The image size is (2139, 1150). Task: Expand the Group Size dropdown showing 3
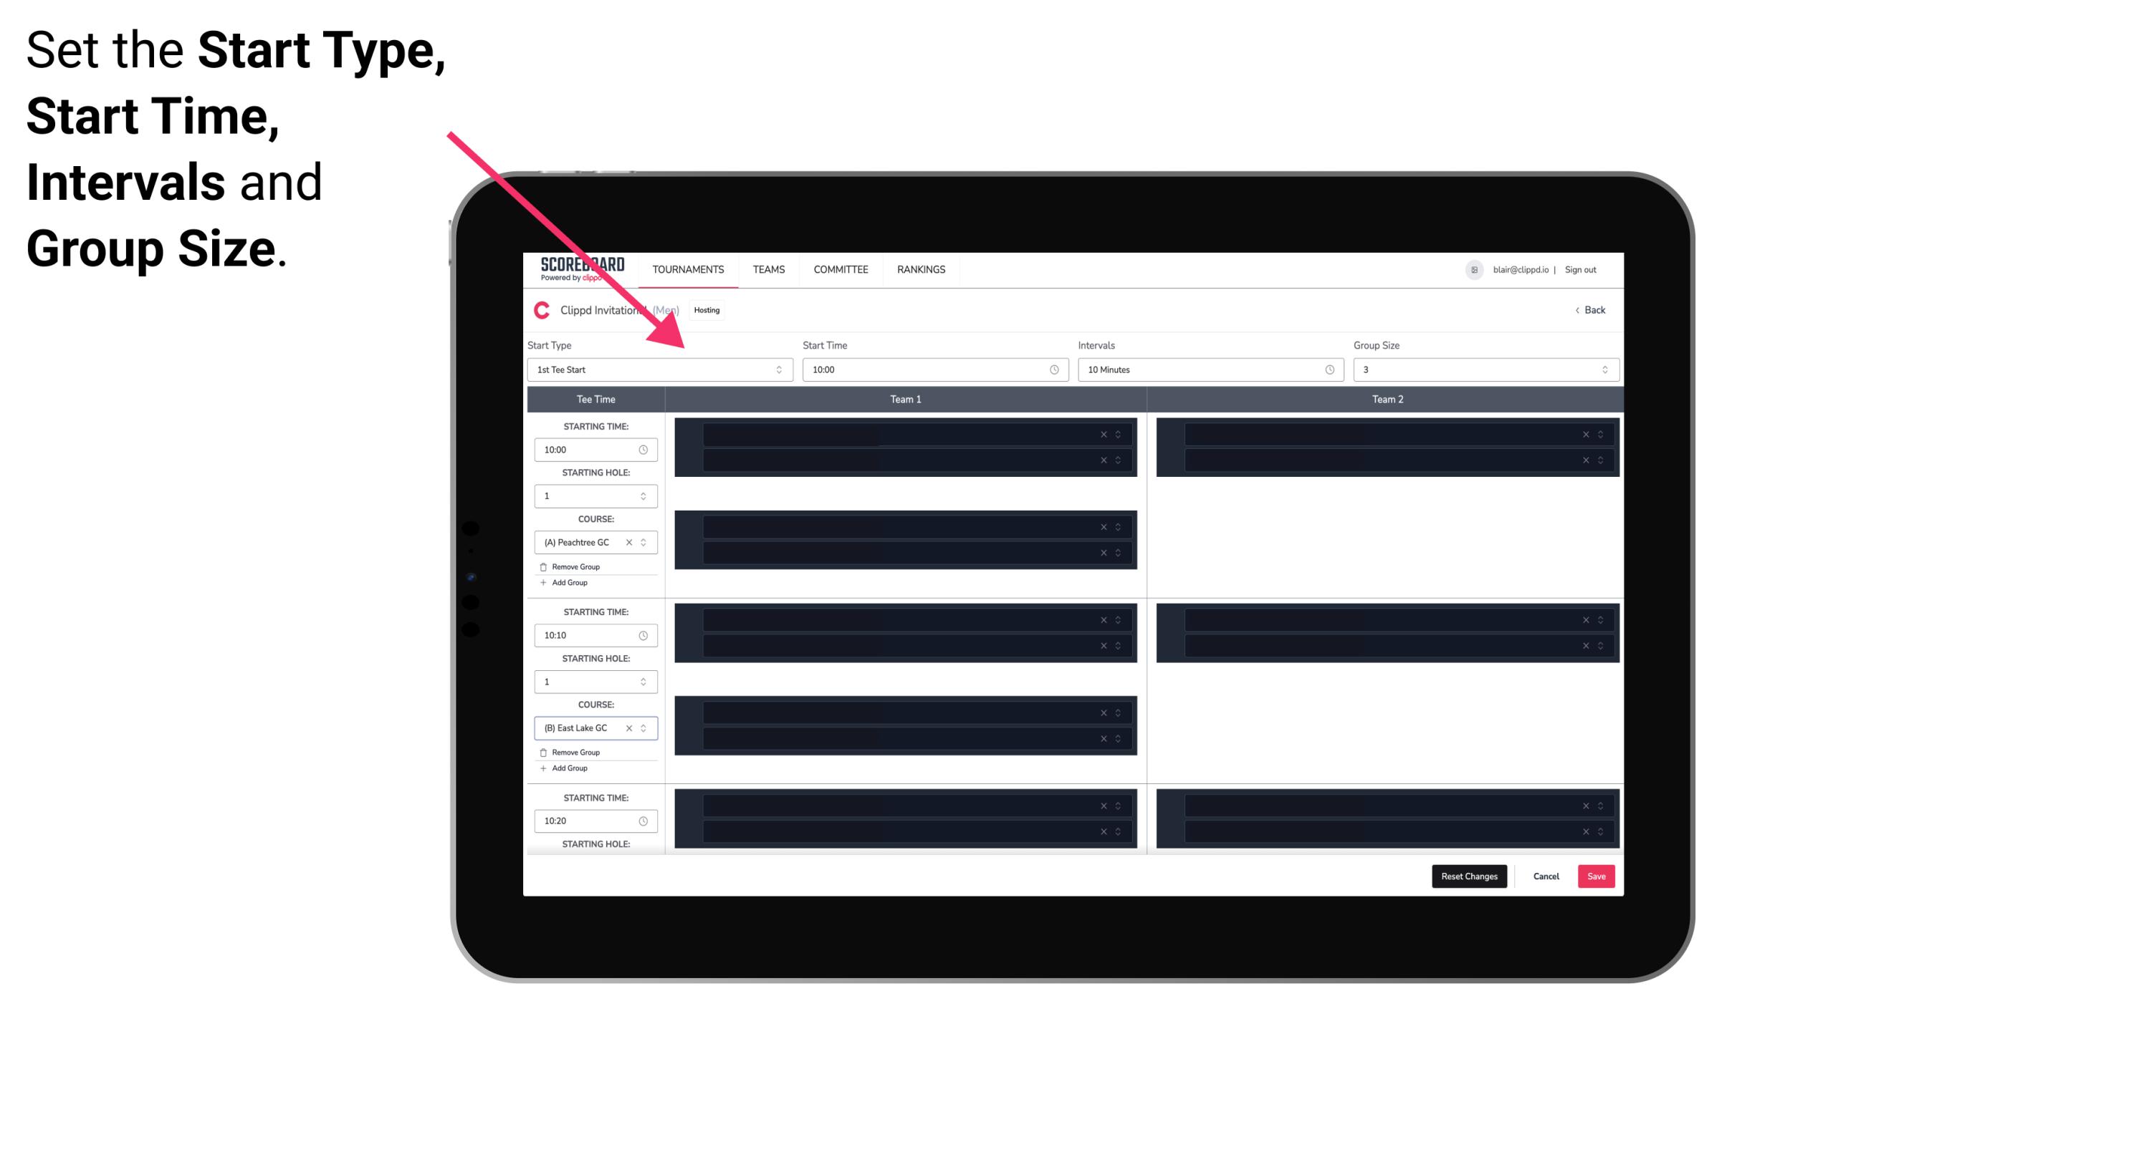[x=1602, y=369]
